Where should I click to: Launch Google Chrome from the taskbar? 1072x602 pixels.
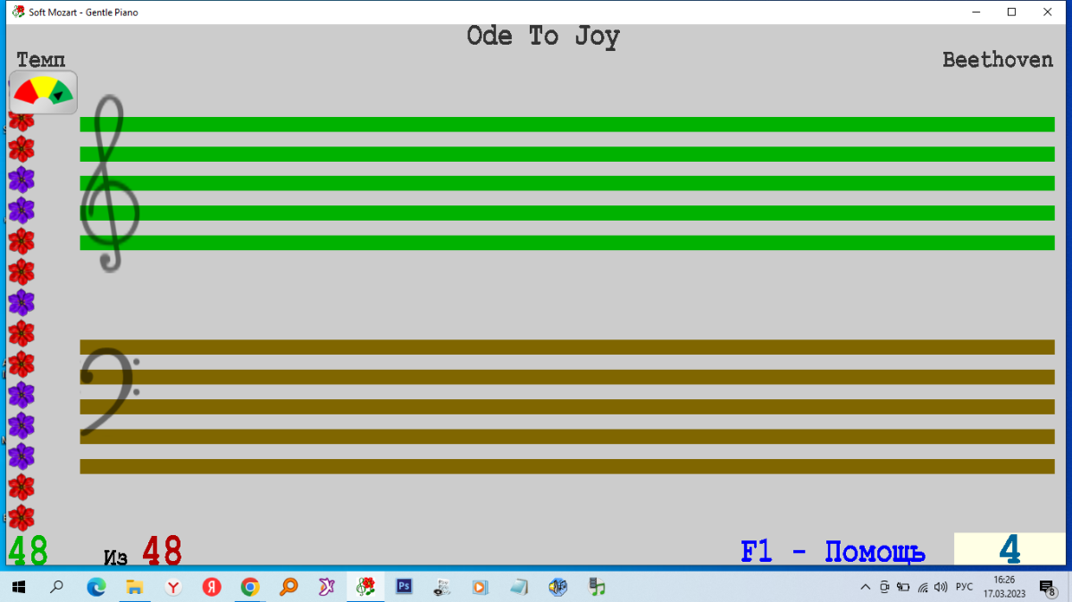pyautogui.click(x=250, y=587)
